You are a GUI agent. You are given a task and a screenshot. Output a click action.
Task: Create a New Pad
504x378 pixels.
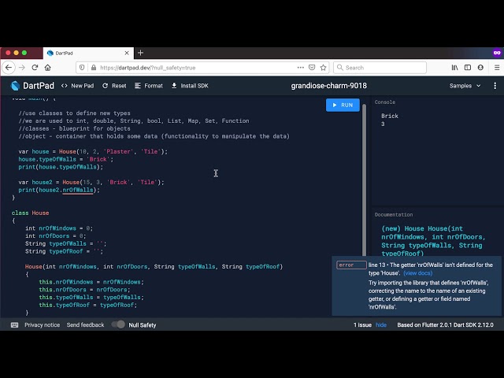(x=77, y=86)
